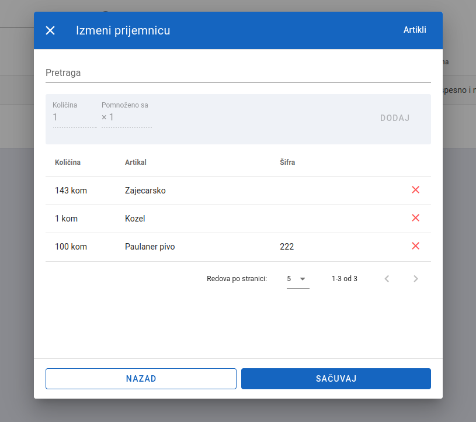Click the Količina column header
476x422 pixels.
(x=68, y=162)
